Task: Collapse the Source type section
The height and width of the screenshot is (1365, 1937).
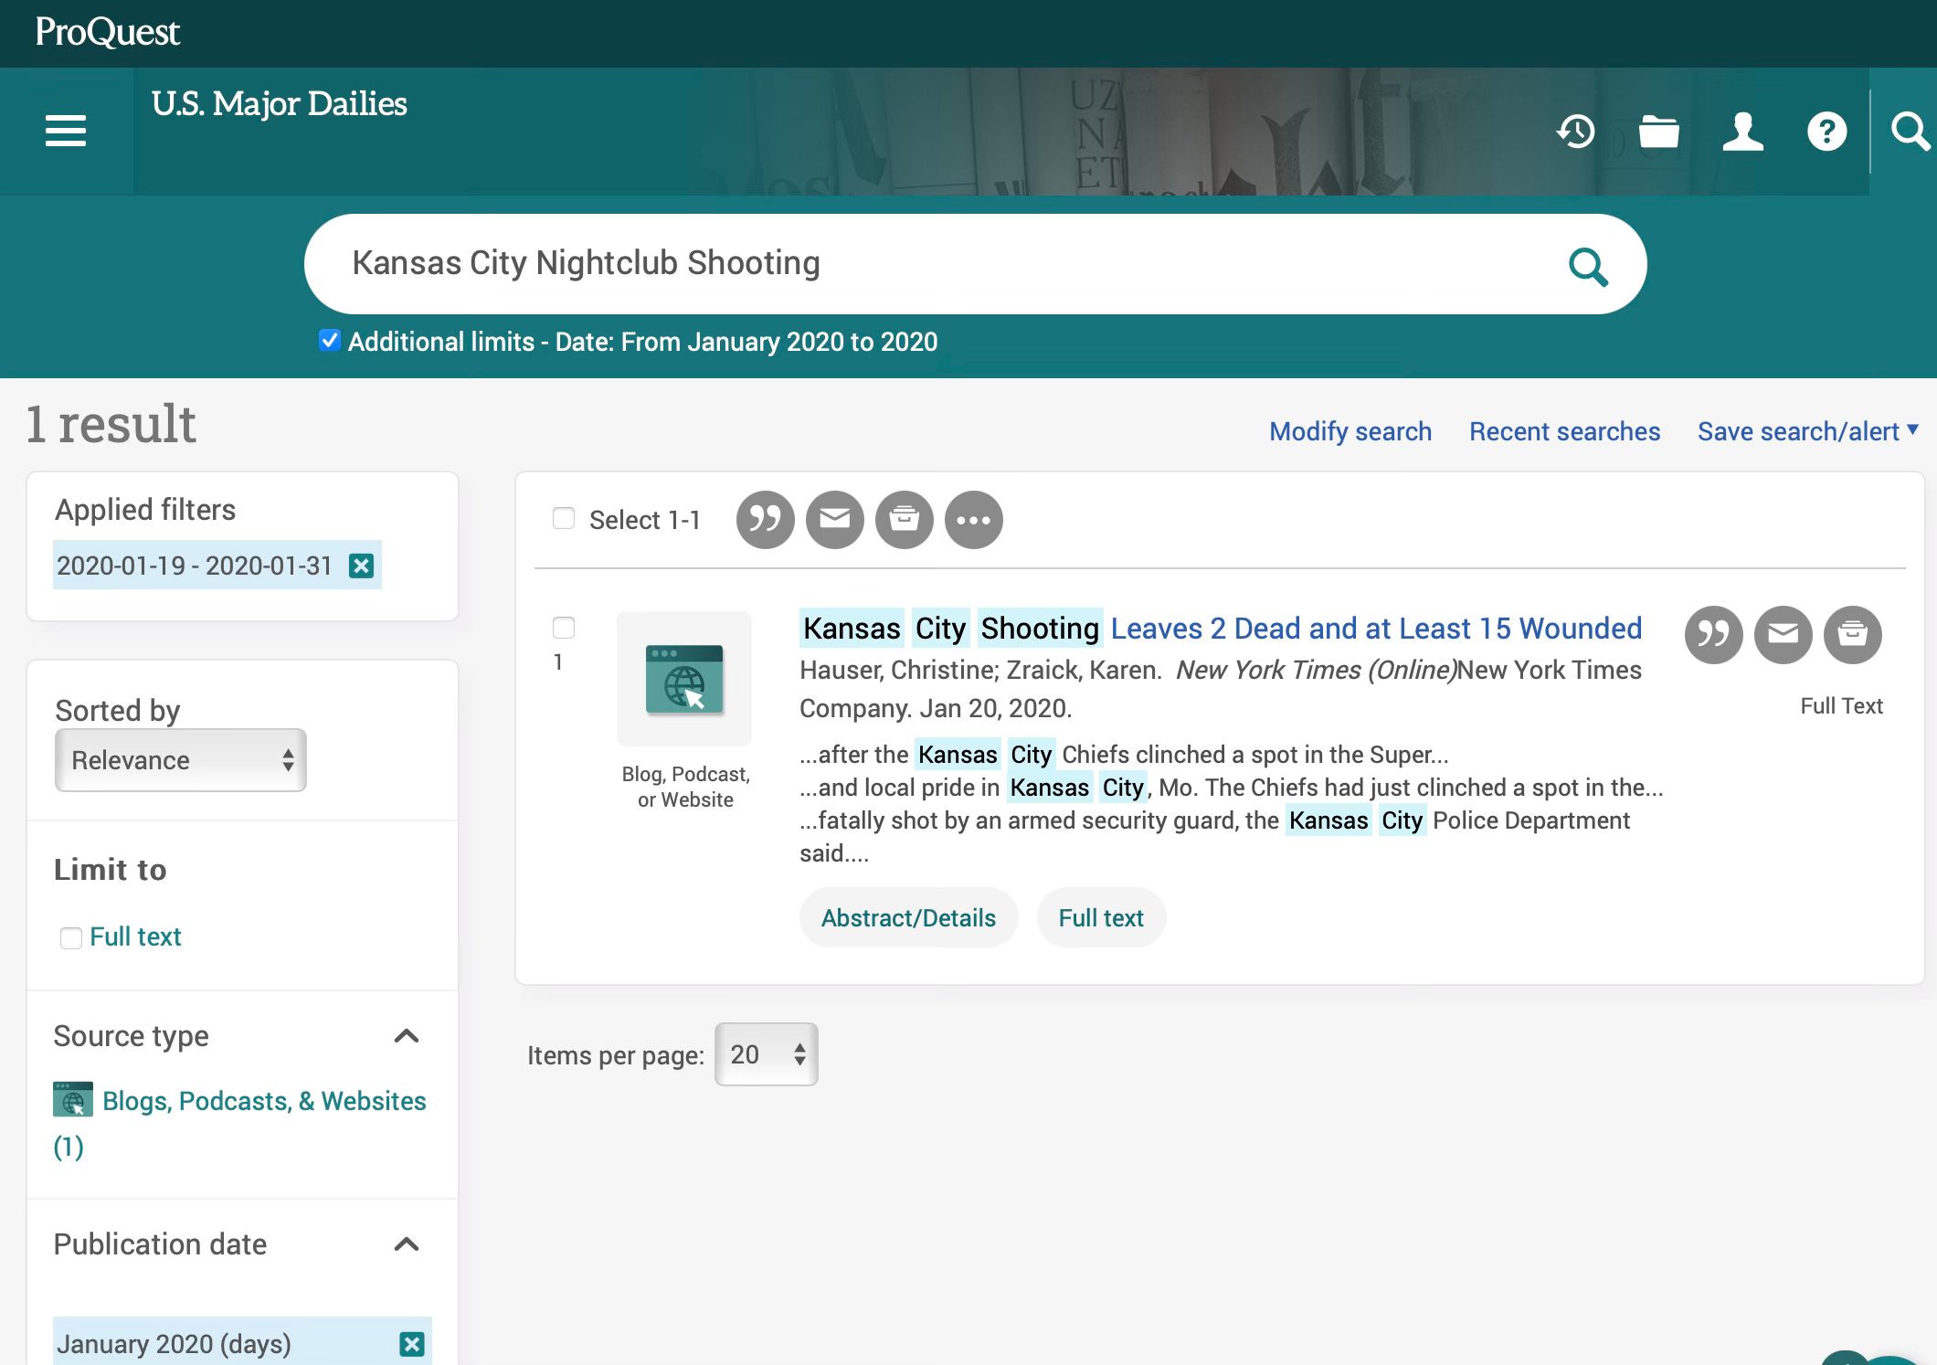Action: 407,1036
